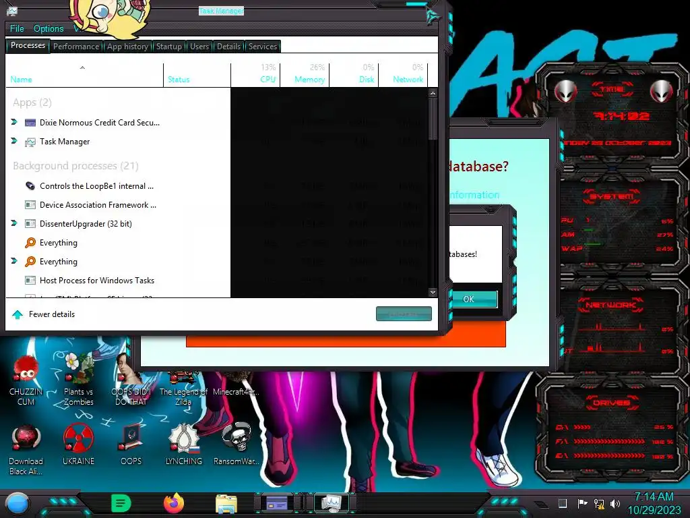
Task: Open File Explorer from taskbar
Action: (x=226, y=503)
